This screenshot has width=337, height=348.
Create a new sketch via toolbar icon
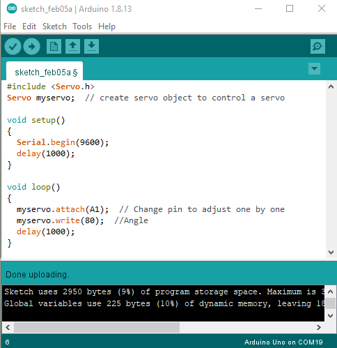tap(54, 47)
